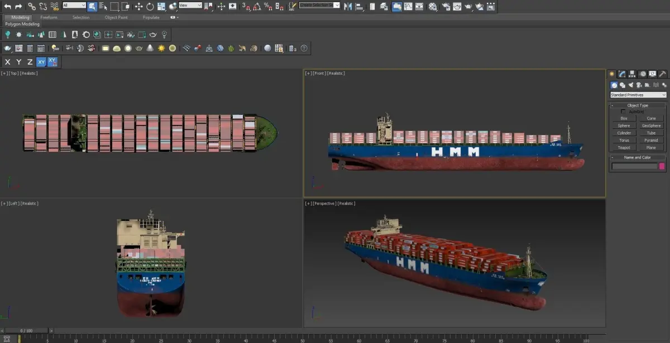The image size is (670, 343).
Task: Activate the Select and Scale tool
Action: click(x=161, y=6)
